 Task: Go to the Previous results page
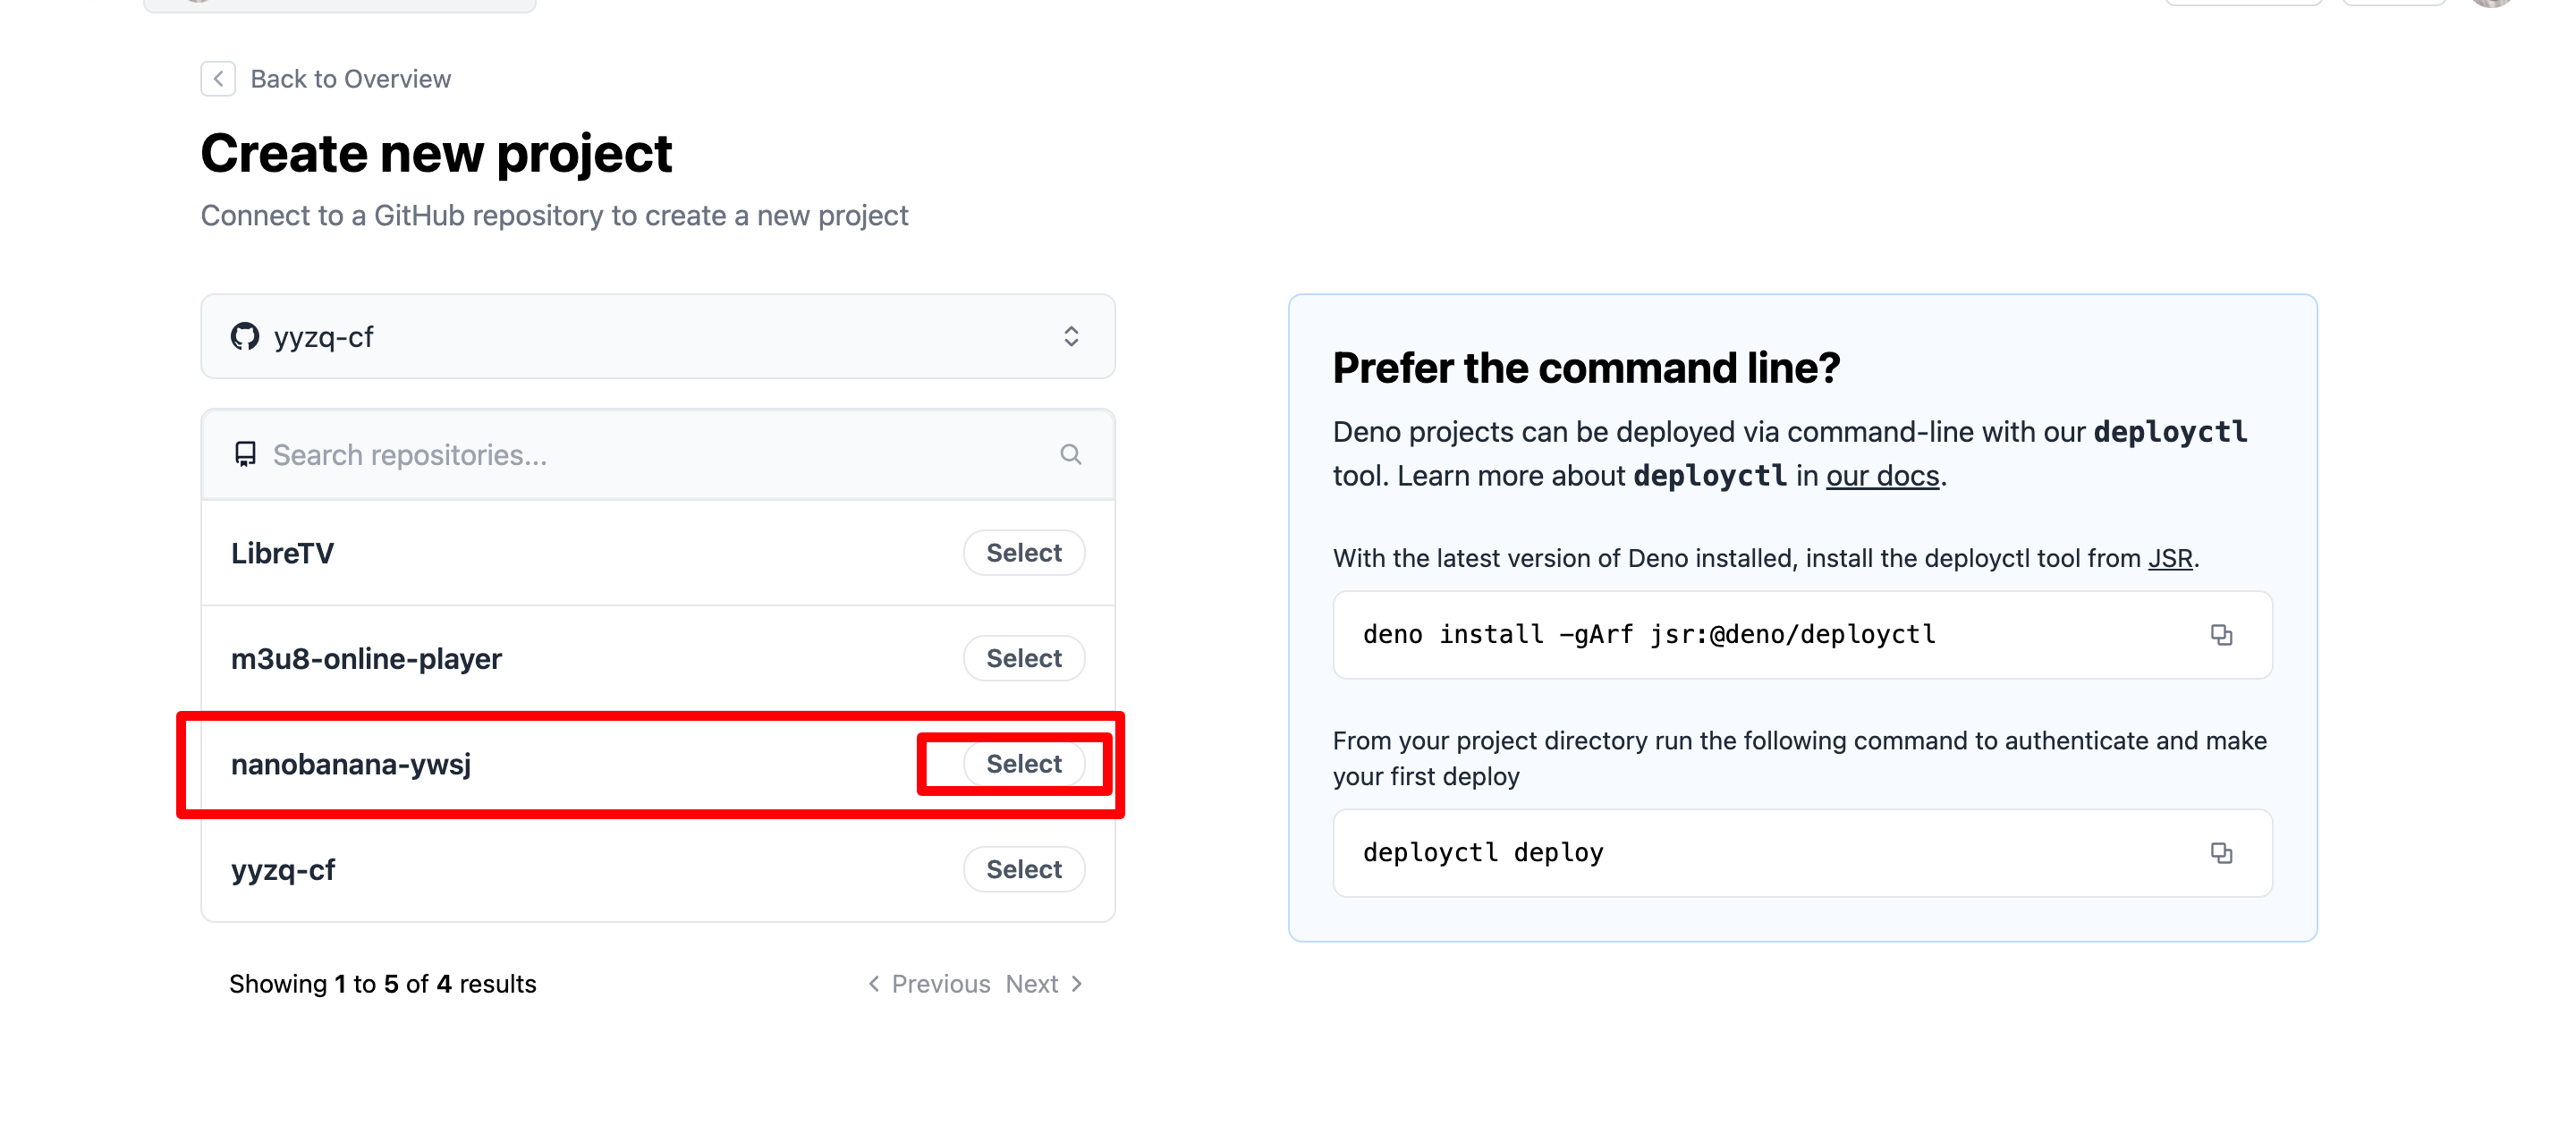click(940, 984)
